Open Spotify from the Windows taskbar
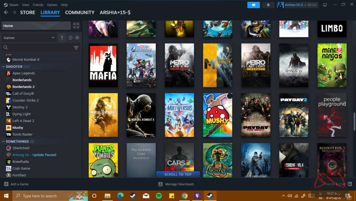Screen dimensions: 356x201 click(x=159, y=196)
